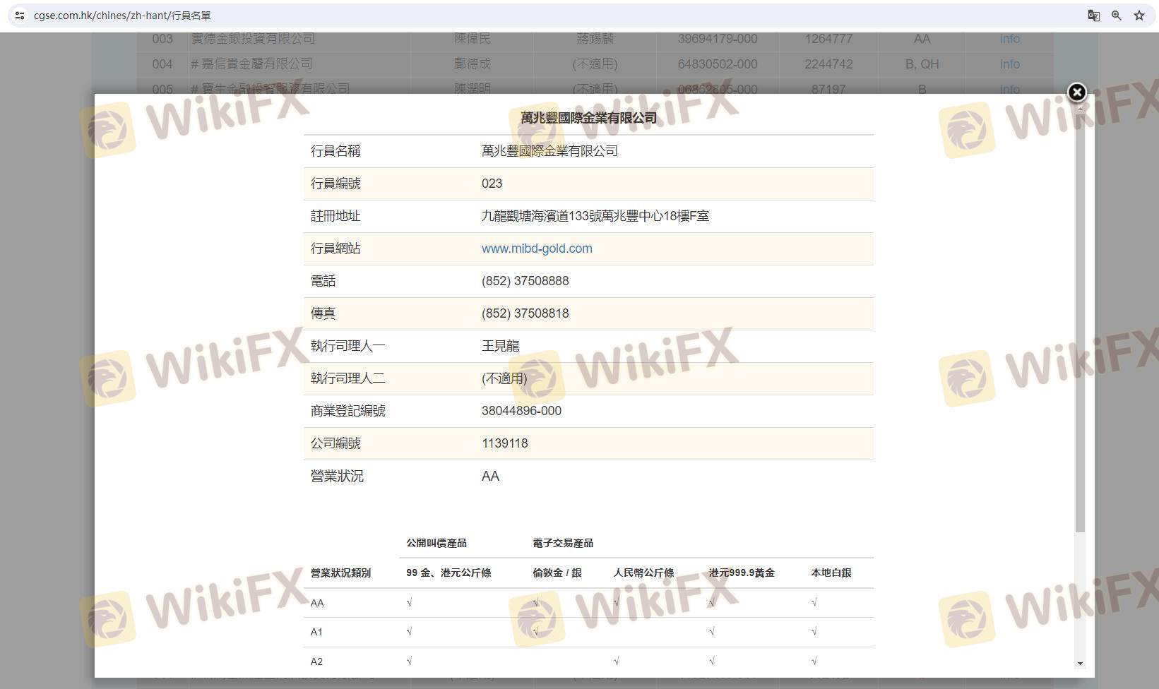The width and height of the screenshot is (1159, 689).
Task: Open the translate page icon
Action: [x=1093, y=15]
